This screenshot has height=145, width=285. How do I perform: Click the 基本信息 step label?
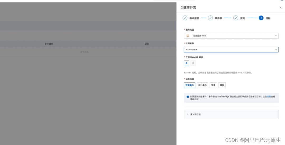(x=194, y=18)
